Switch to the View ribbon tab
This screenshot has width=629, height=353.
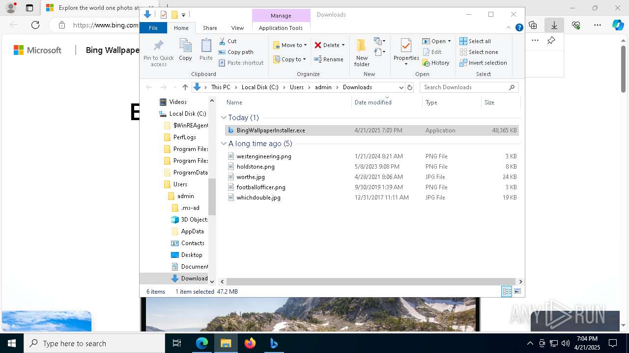point(237,28)
